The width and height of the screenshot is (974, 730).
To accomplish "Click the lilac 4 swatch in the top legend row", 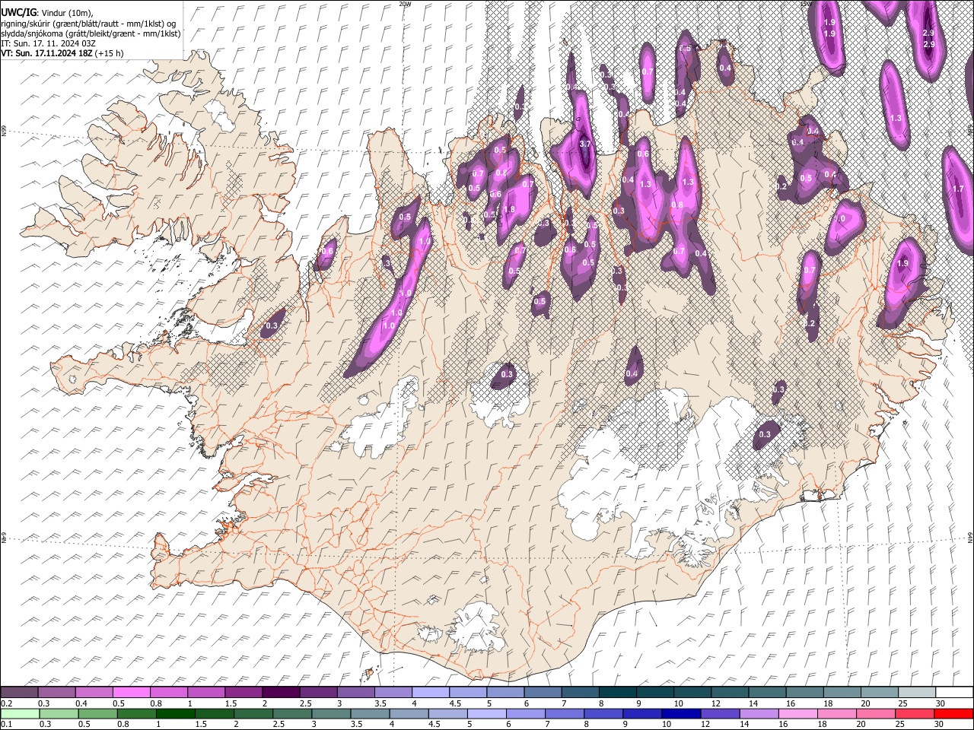I will pyautogui.click(x=431, y=692).
